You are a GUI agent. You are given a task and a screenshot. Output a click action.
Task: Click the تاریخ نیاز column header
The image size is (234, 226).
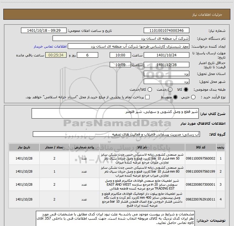coord(24,147)
